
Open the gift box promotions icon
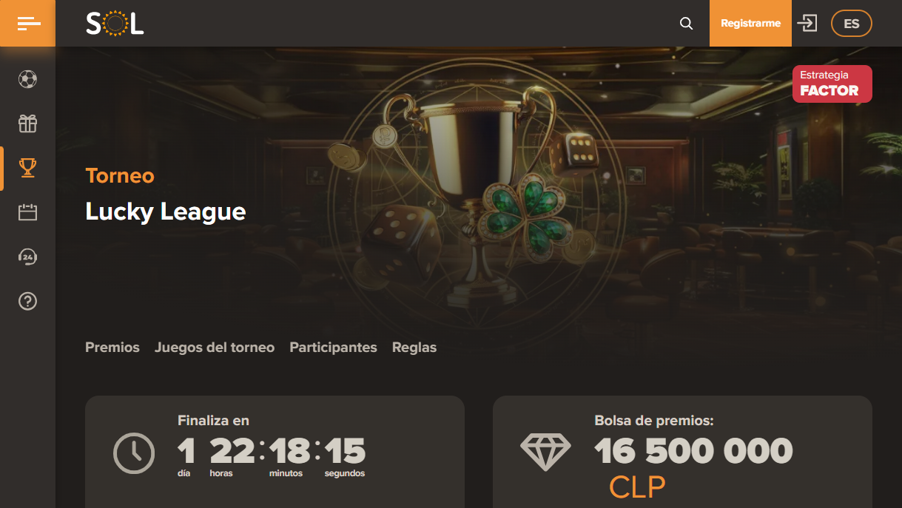point(27,123)
